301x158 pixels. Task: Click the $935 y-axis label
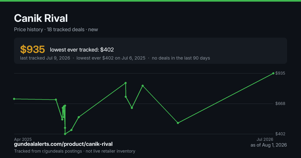(x=281, y=73)
